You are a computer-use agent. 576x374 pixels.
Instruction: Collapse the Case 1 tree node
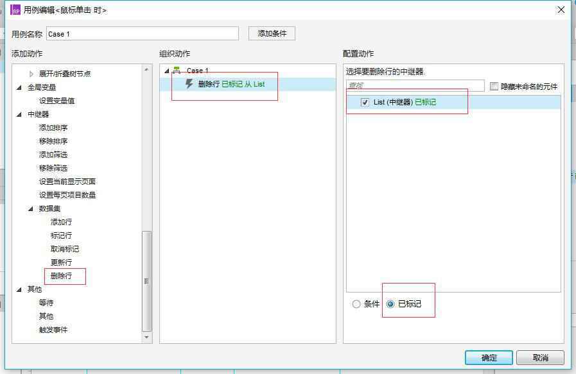[167, 71]
